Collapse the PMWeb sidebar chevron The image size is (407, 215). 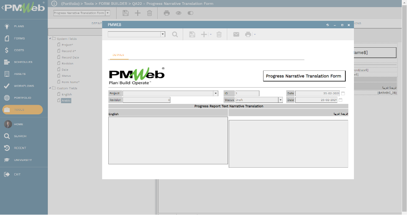point(3,8)
